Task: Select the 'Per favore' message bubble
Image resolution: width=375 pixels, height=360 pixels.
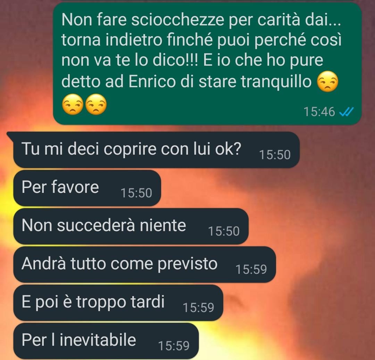Action: pyautogui.click(x=87, y=188)
